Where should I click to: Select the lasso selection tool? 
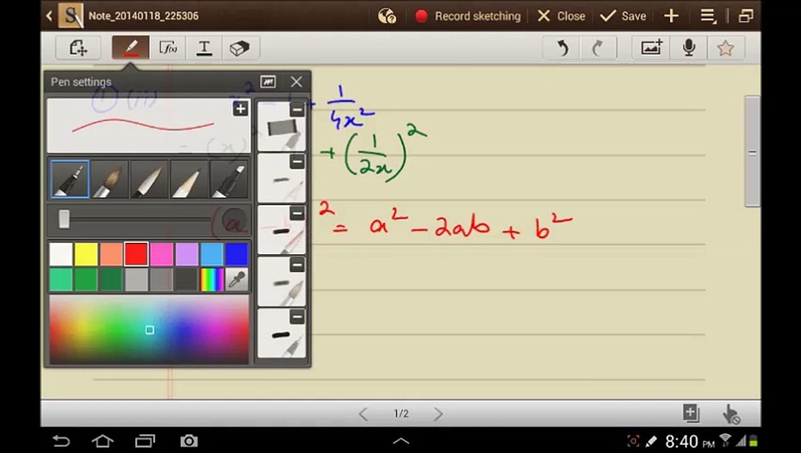click(78, 48)
